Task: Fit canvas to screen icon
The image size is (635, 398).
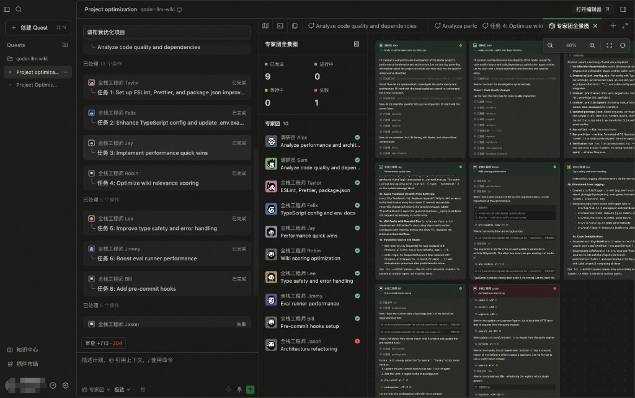Action: click(x=609, y=45)
